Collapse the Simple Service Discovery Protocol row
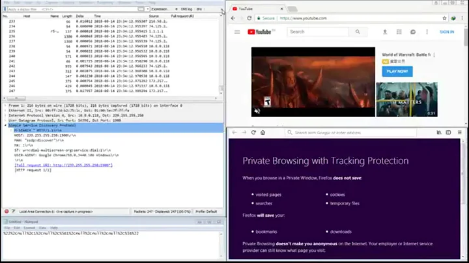Image resolution: width=469 pixels, height=263 pixels. tap(5, 126)
